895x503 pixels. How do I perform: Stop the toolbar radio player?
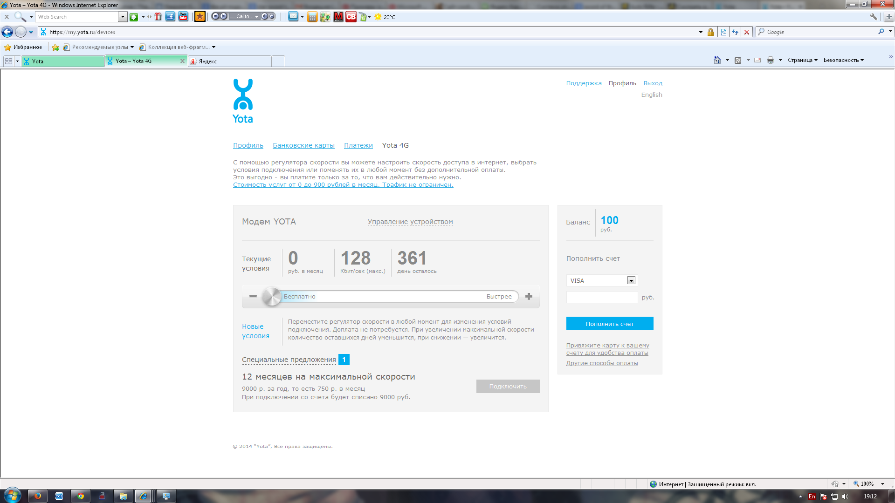tap(215, 16)
